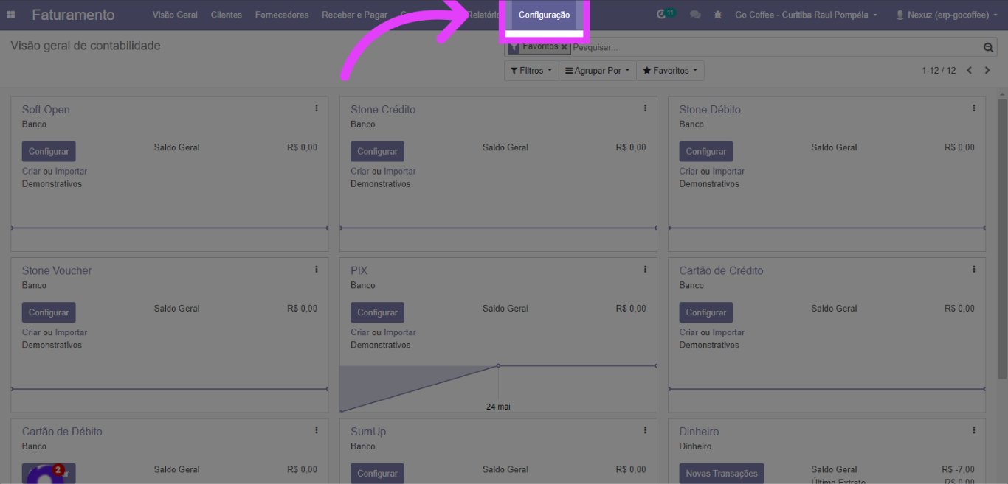Open the Go Coffee company selector
The height and width of the screenshot is (484, 1008).
point(806,15)
